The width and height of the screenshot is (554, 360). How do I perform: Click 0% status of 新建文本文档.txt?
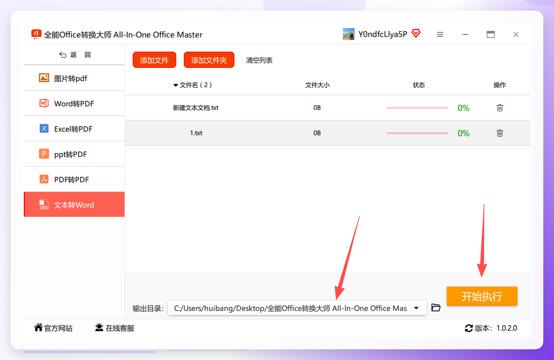(x=463, y=108)
